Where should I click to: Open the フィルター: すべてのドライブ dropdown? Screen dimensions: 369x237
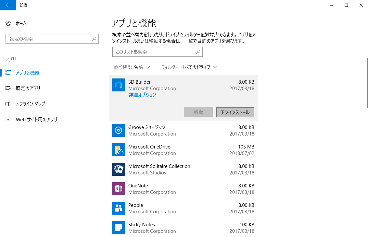point(189,67)
